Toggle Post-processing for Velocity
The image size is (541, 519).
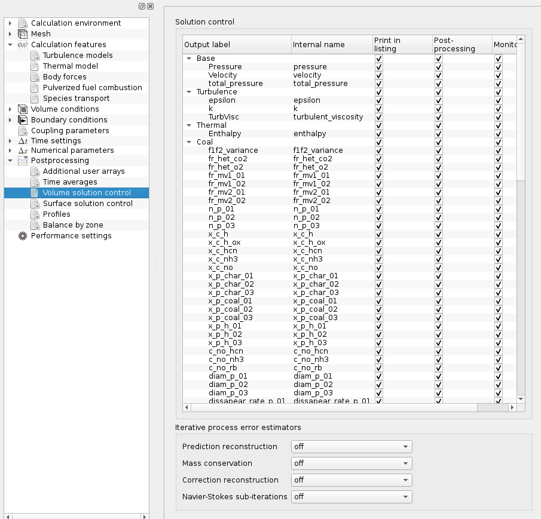click(439, 75)
